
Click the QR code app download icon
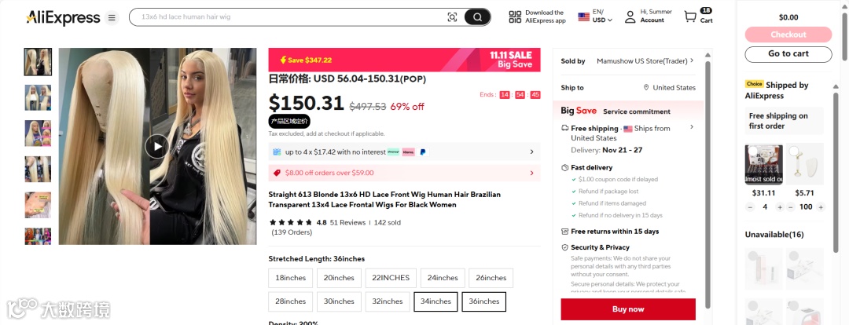coord(515,17)
